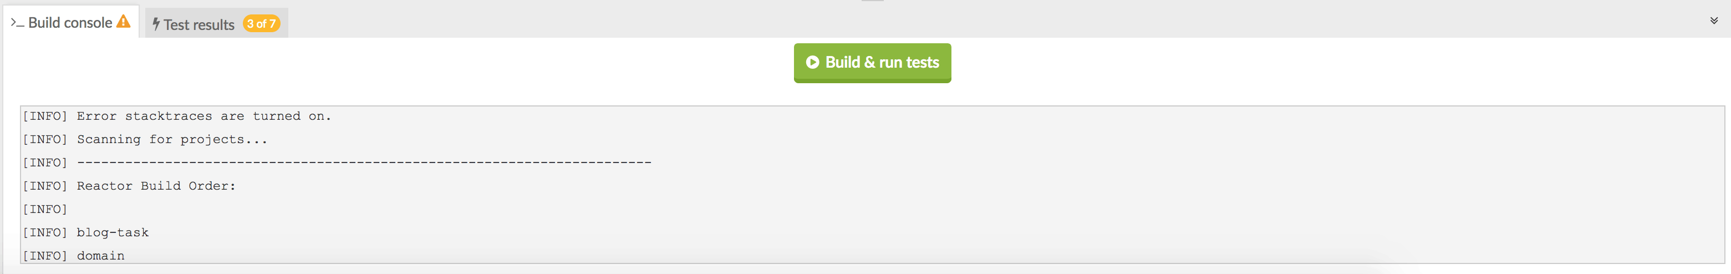Click the orange '3 of 7' badge
The image size is (1731, 274).
click(261, 24)
